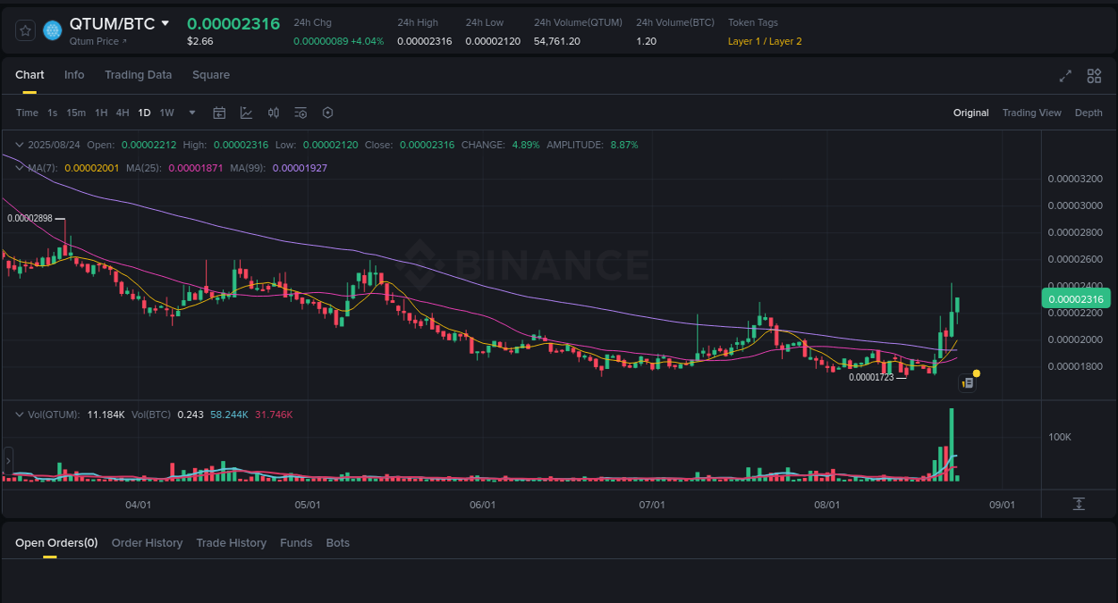Image resolution: width=1118 pixels, height=603 pixels.
Task: Open the Order History tab
Action: [x=147, y=542]
